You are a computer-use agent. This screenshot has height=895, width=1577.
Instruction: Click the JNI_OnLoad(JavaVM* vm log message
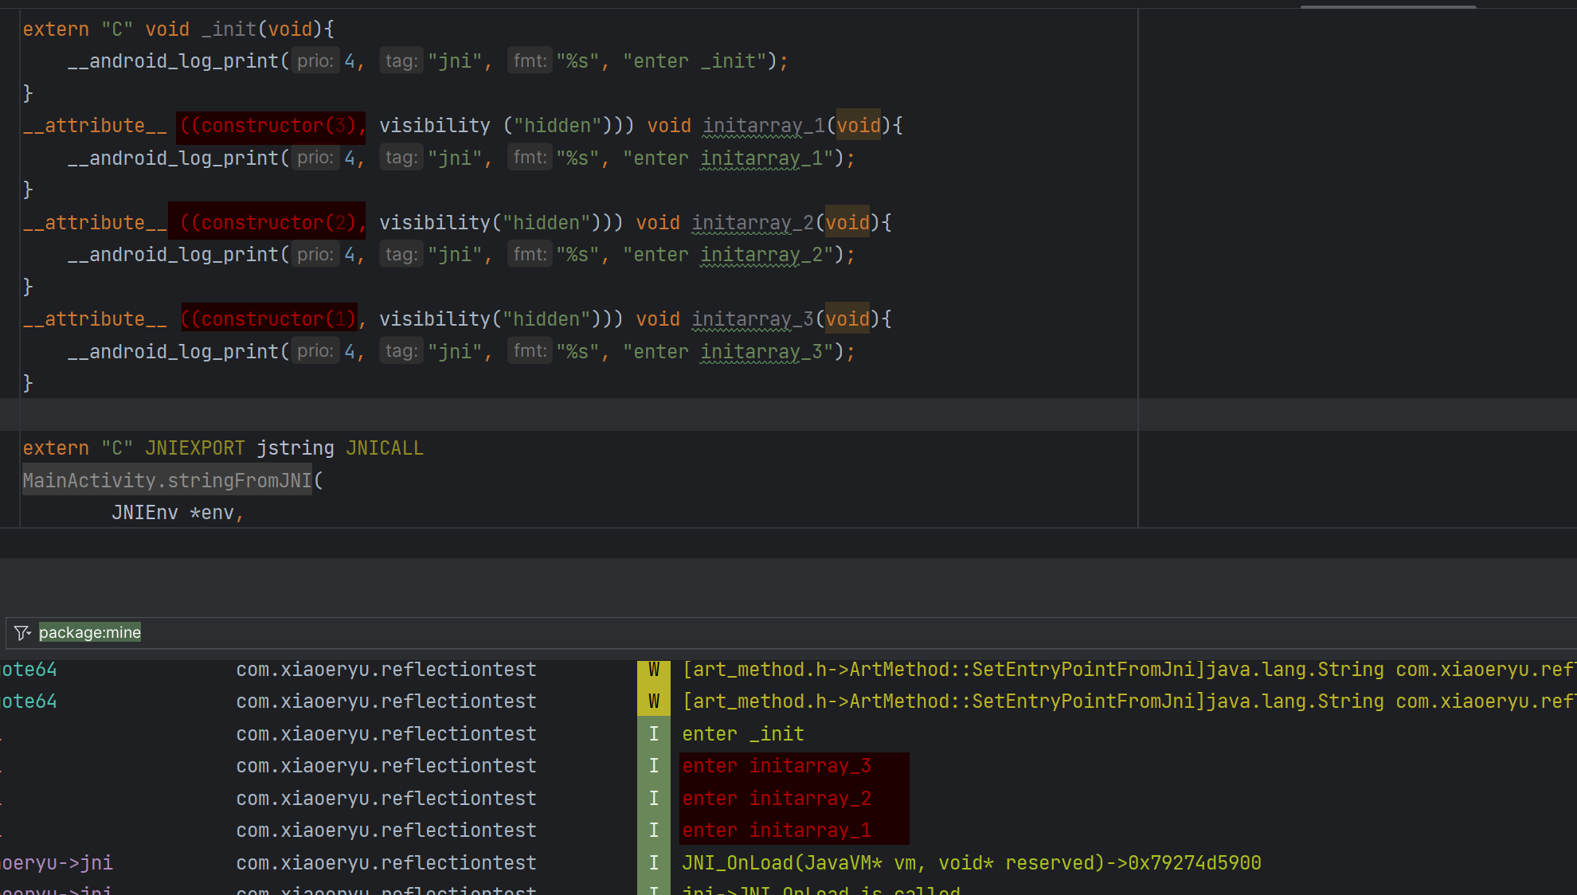(971, 863)
